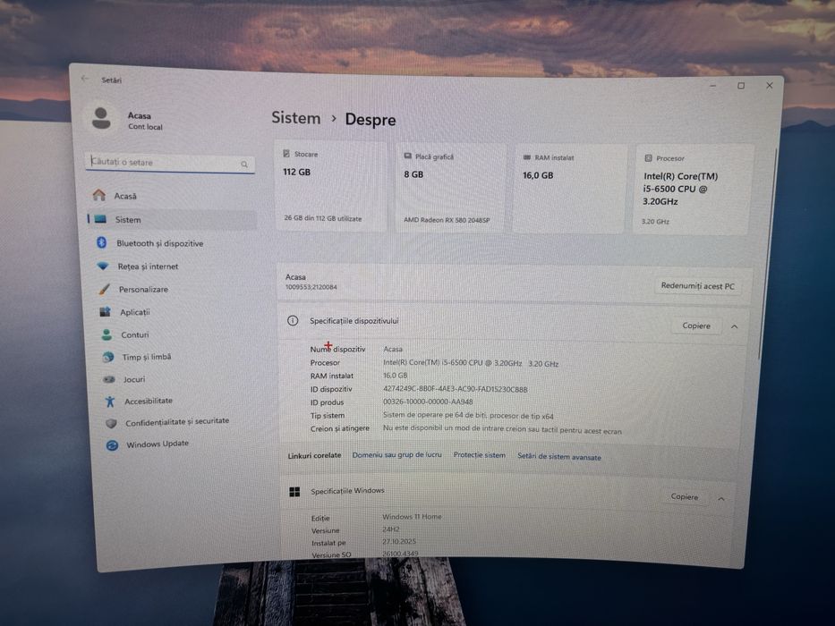Click the Tip sistem 64-bit description
The width and height of the screenshot is (835, 626).
point(468,415)
